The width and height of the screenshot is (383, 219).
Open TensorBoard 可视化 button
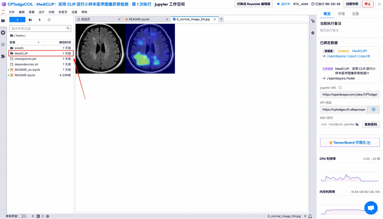(x=350, y=143)
